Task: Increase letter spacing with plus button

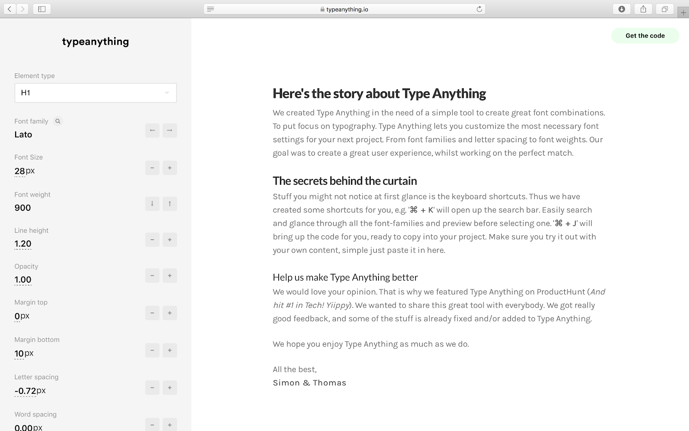Action: 170,387
